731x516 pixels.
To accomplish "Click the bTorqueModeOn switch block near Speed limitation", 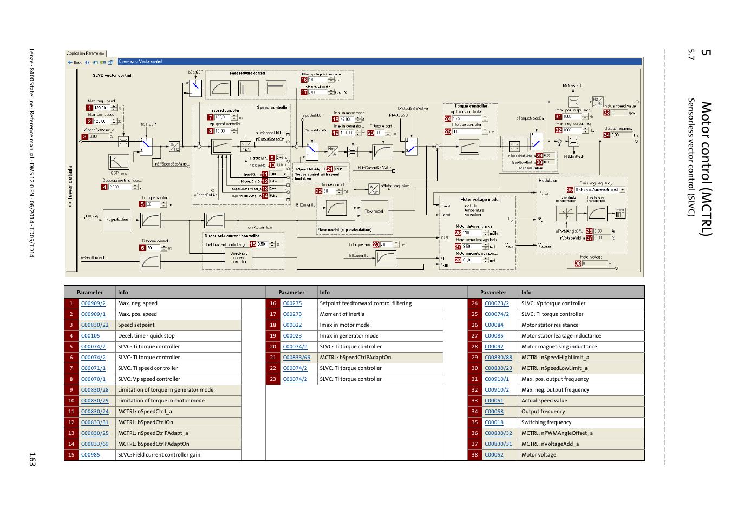I will tap(536, 141).
